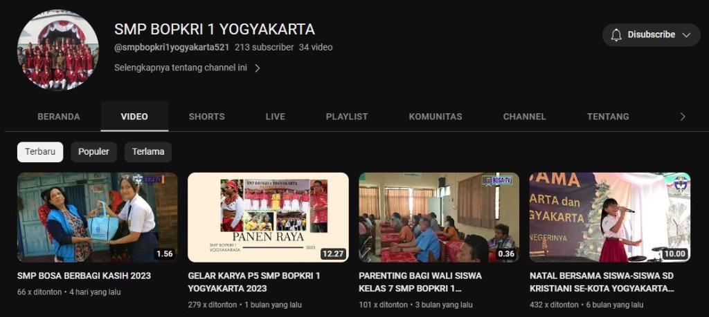Click the '213 subscriber' text
Image resolution: width=709 pixels, height=317 pixels.
coord(264,48)
